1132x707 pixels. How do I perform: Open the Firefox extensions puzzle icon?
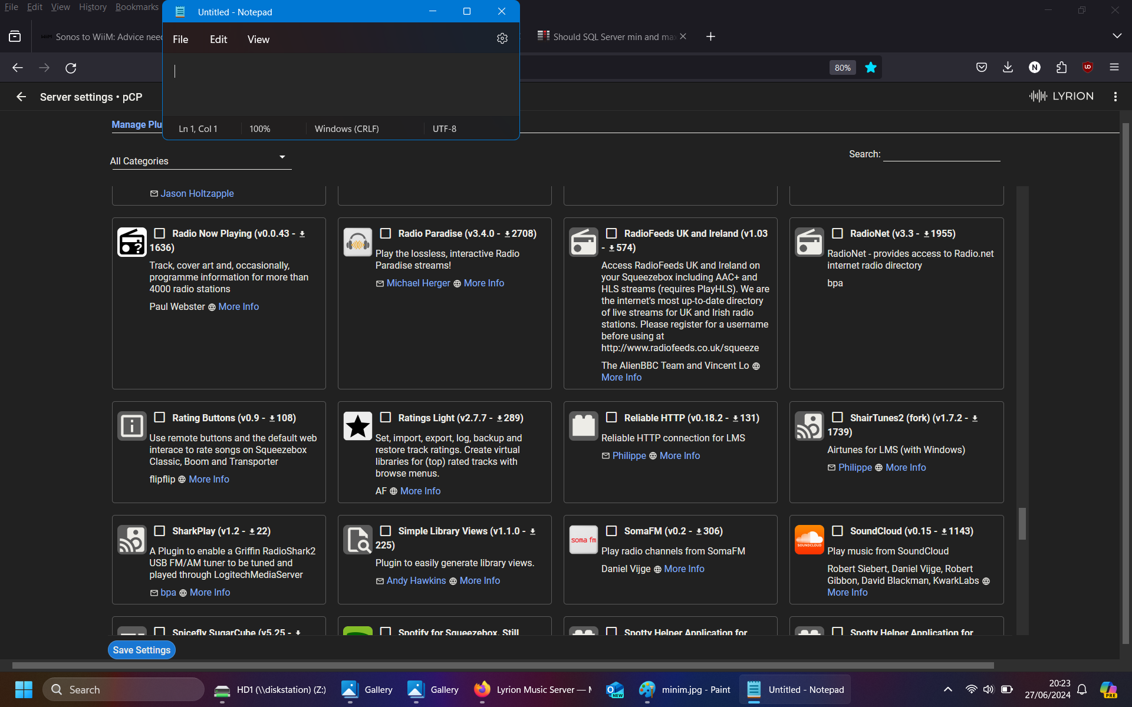coord(1061,67)
